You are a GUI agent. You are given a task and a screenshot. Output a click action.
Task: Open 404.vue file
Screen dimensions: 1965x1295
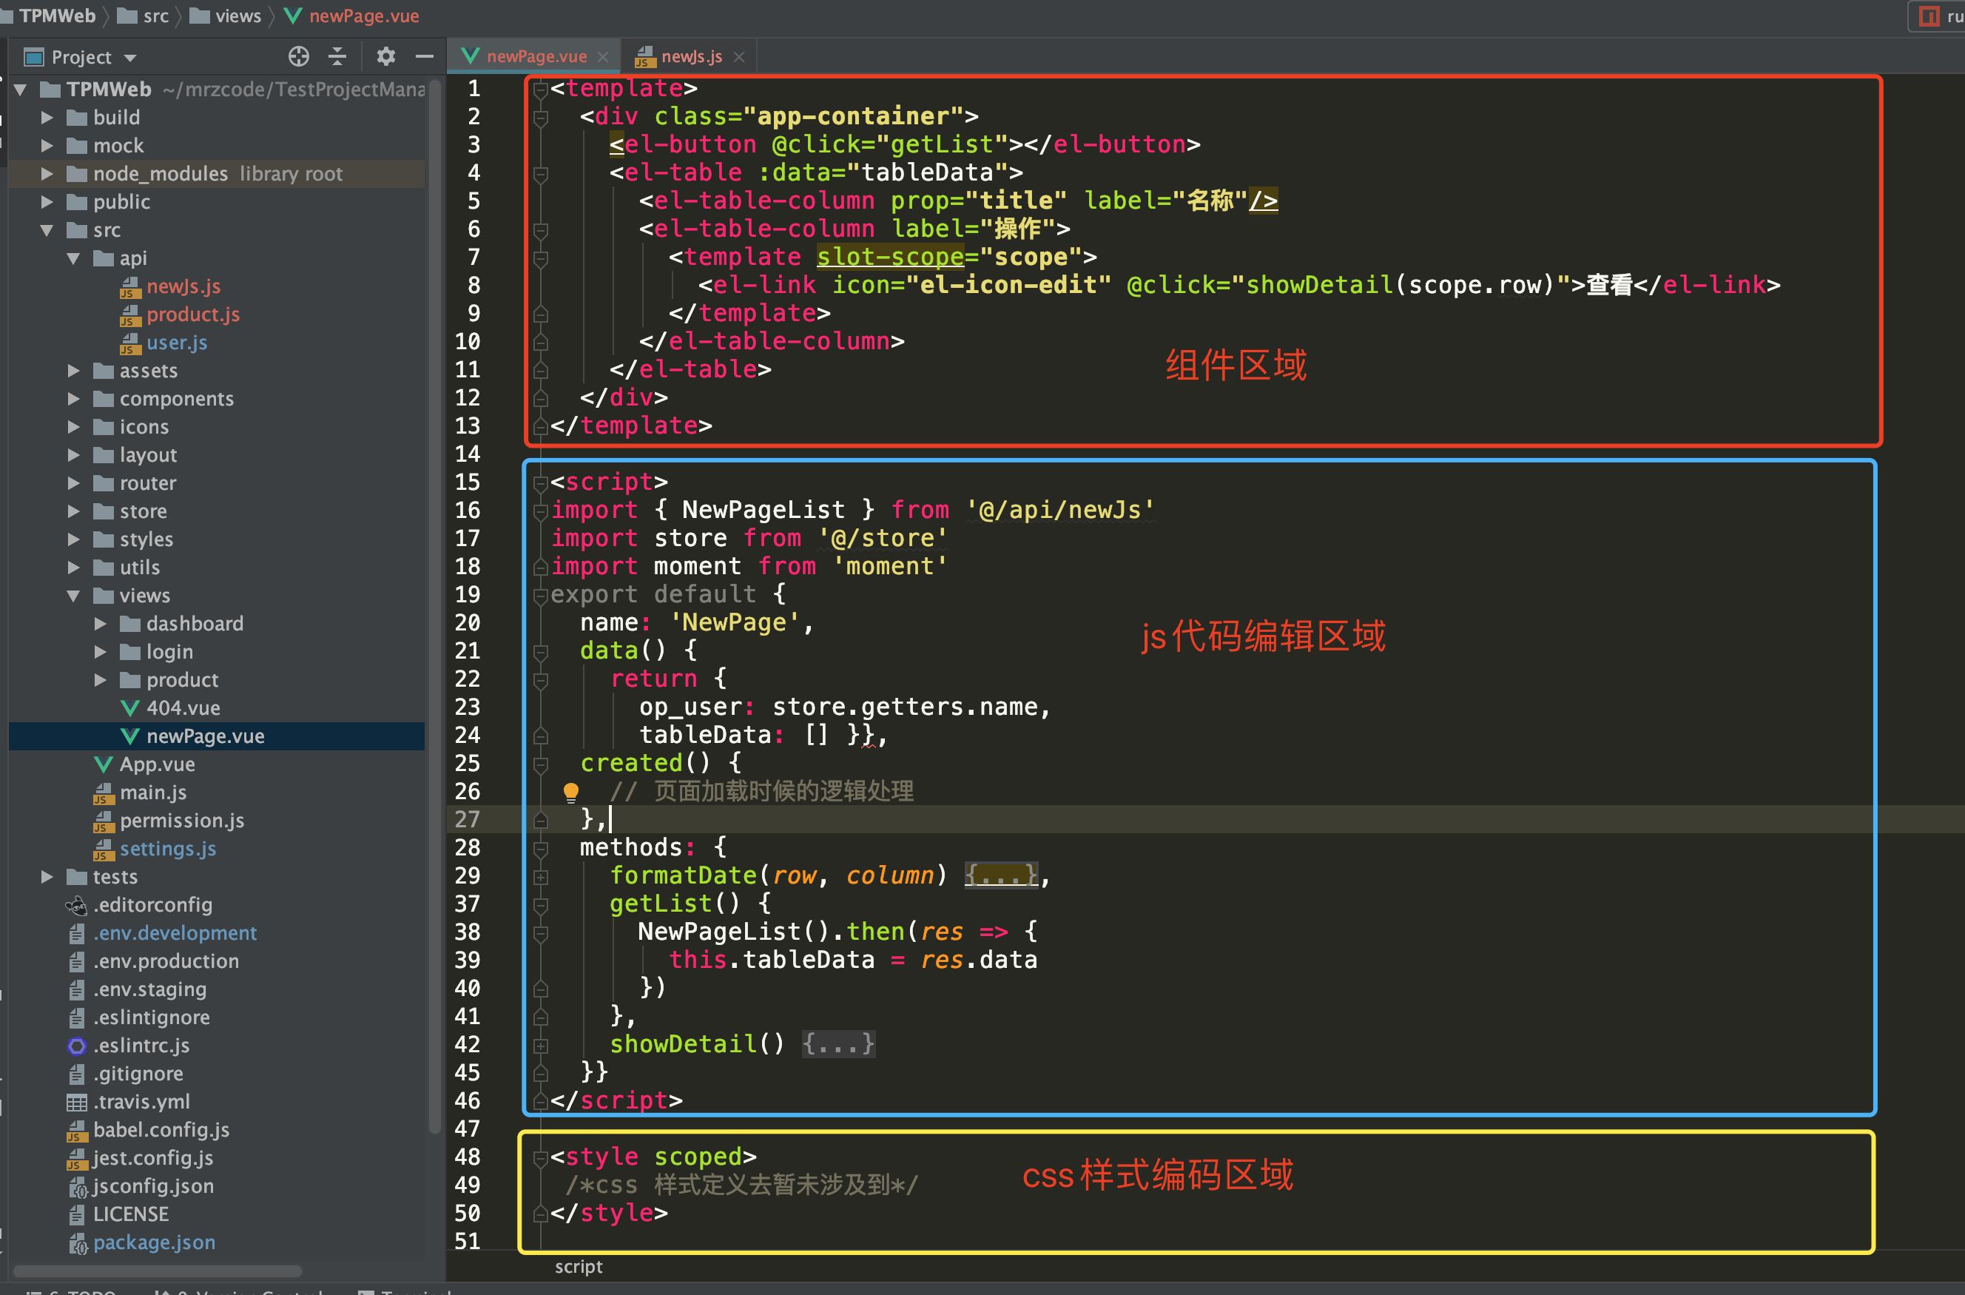click(183, 707)
